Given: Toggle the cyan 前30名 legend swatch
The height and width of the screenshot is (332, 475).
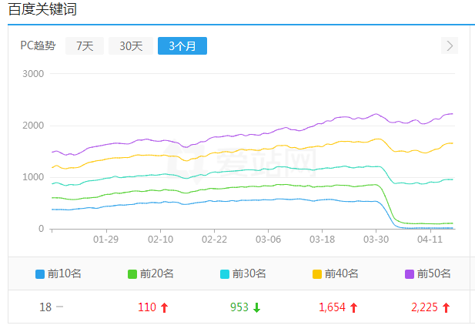Looking at the screenshot, I should click(225, 273).
